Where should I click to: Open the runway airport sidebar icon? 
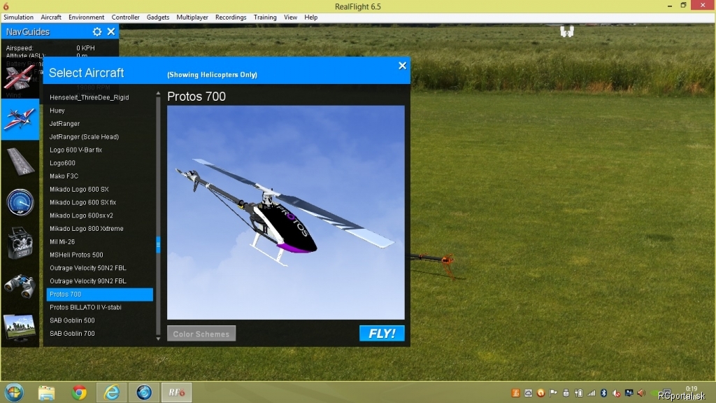click(20, 161)
